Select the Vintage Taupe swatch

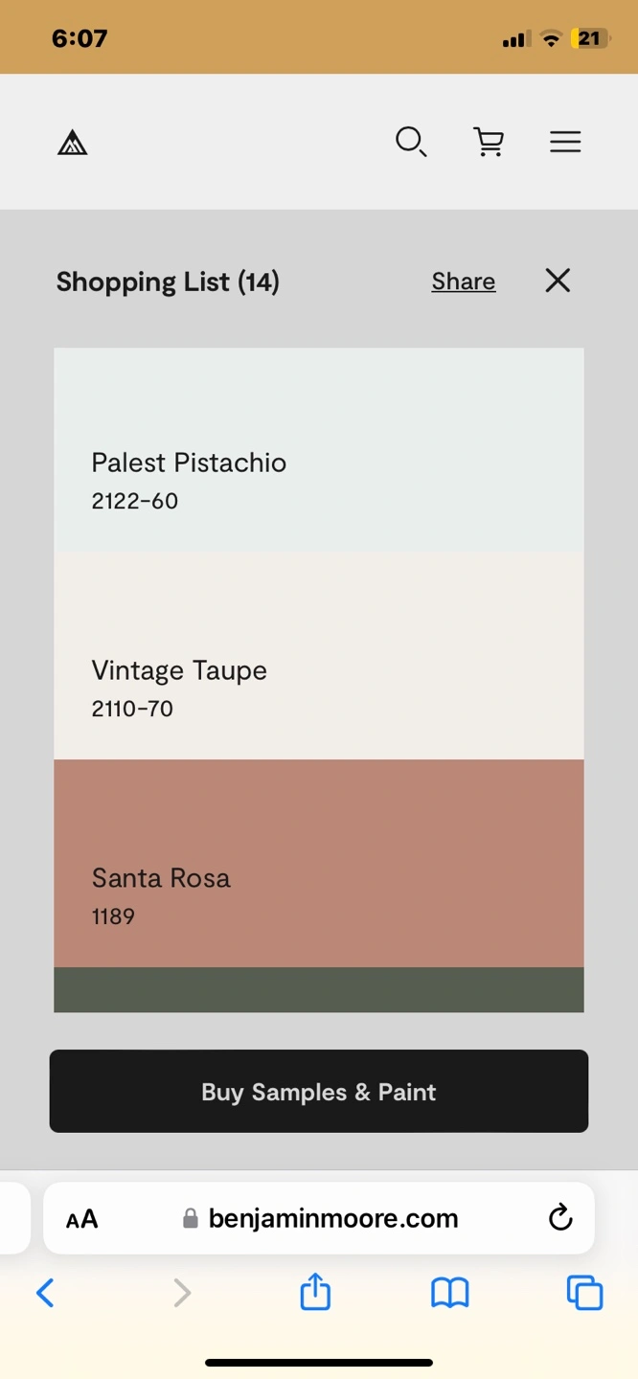point(319,656)
